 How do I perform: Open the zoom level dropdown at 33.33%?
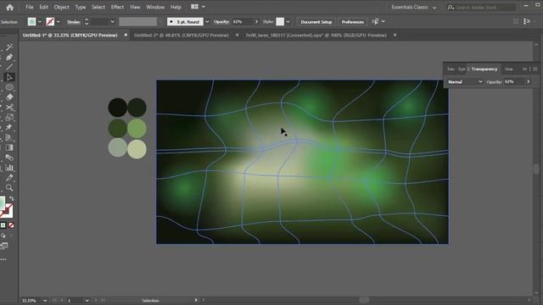pos(45,301)
